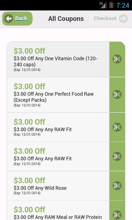Select the first Any RAW Fit coupon row

58,127
